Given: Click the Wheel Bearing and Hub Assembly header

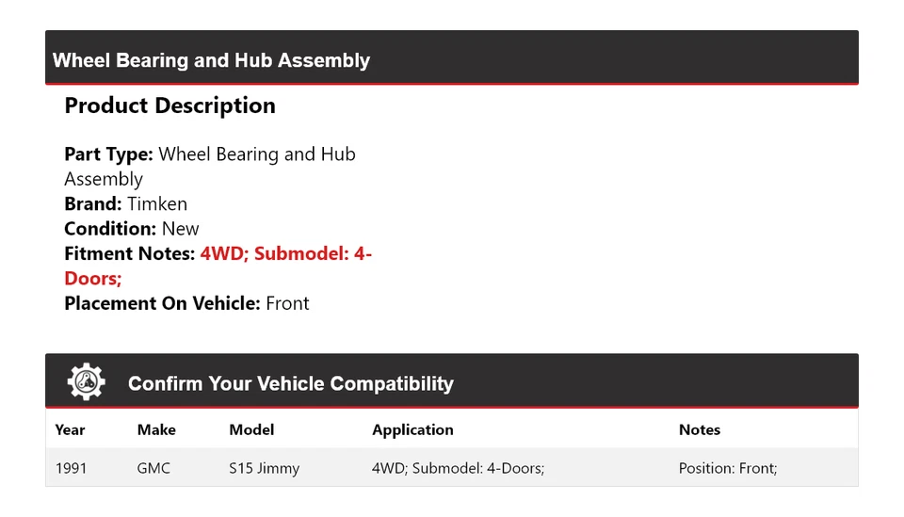Looking at the screenshot, I should coord(211,61).
